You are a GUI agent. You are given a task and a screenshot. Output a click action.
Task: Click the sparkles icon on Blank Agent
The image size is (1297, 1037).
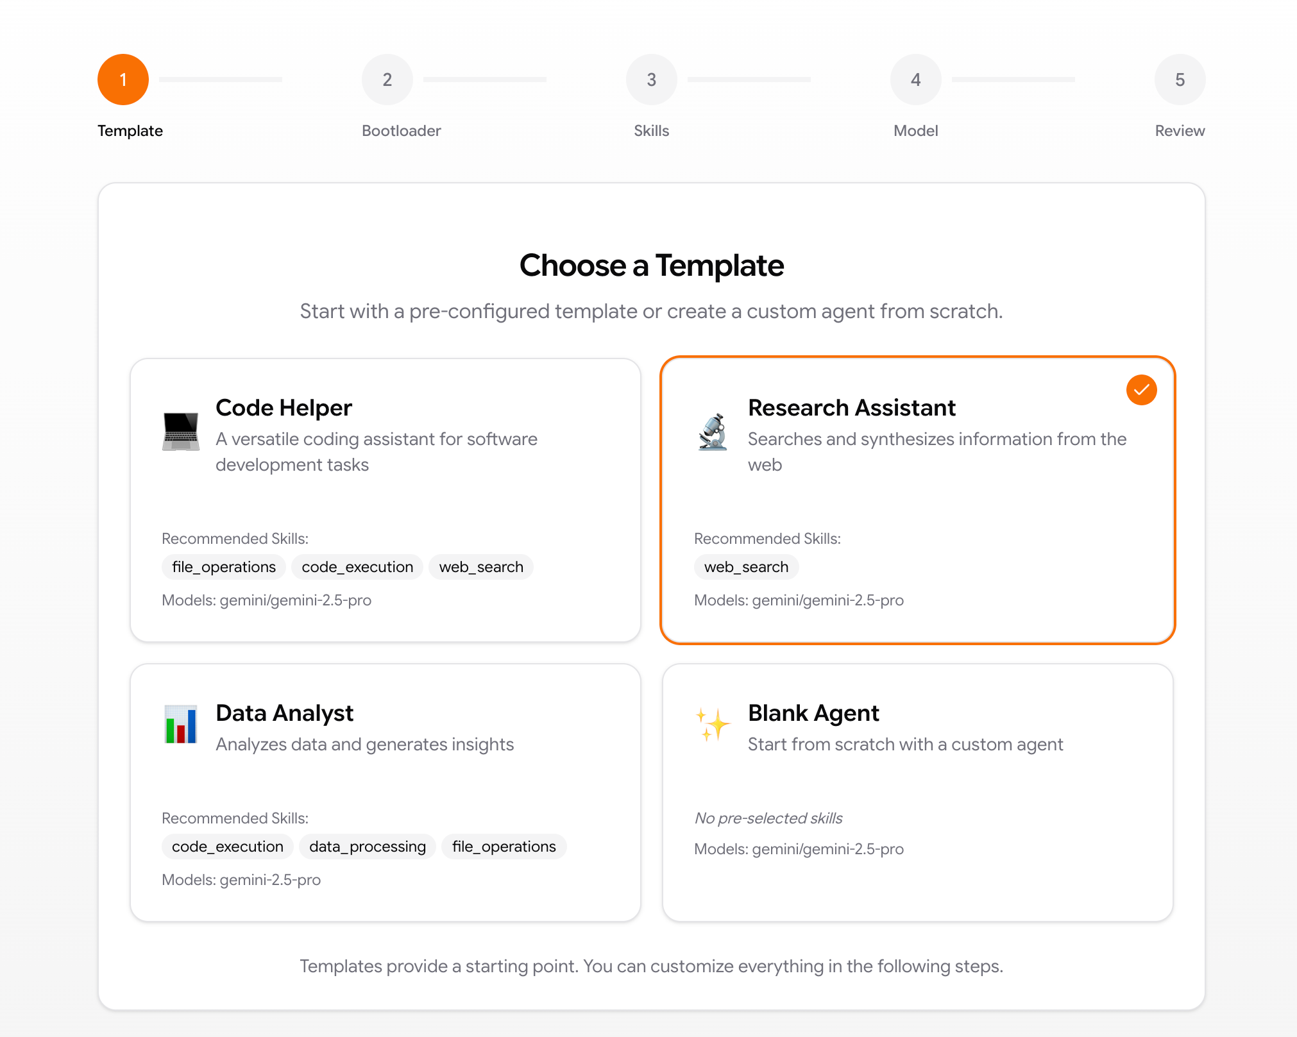tap(713, 725)
